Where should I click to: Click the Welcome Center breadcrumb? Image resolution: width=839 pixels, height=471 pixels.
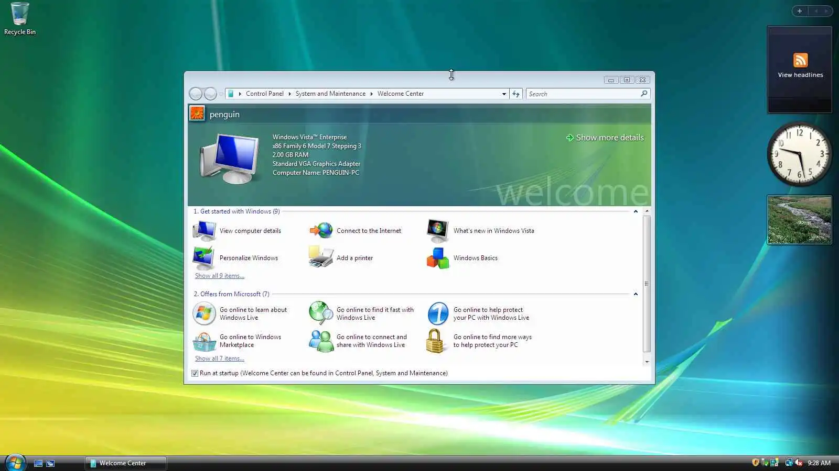[401, 94]
